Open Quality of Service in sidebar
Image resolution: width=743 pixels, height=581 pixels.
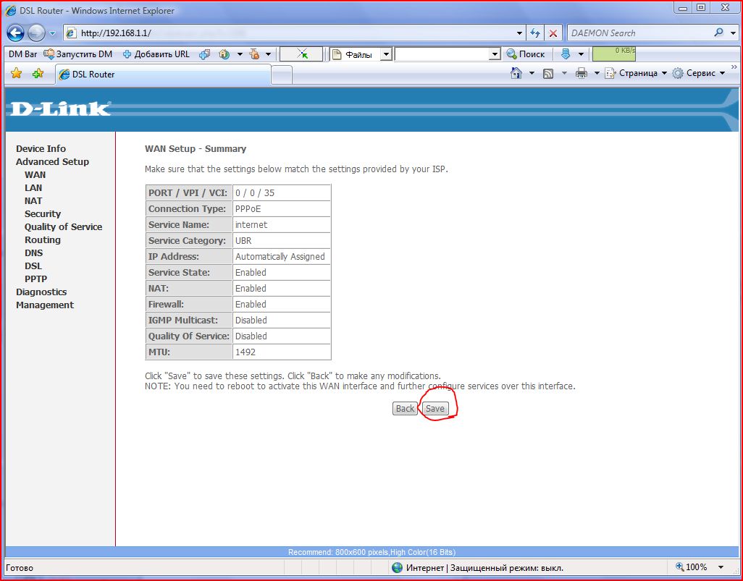pos(63,226)
